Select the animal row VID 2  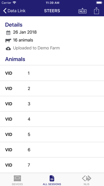(52, 88)
